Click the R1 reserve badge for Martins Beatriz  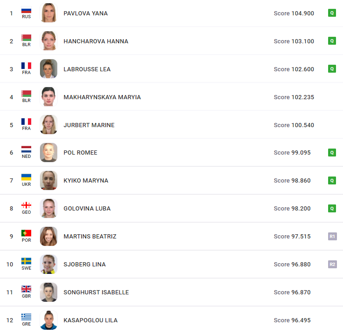pos(332,236)
